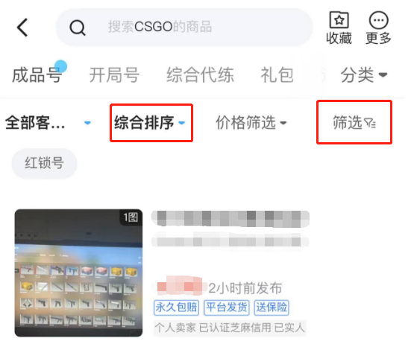
Task: Select the 综合代练 tab
Action: pos(200,74)
